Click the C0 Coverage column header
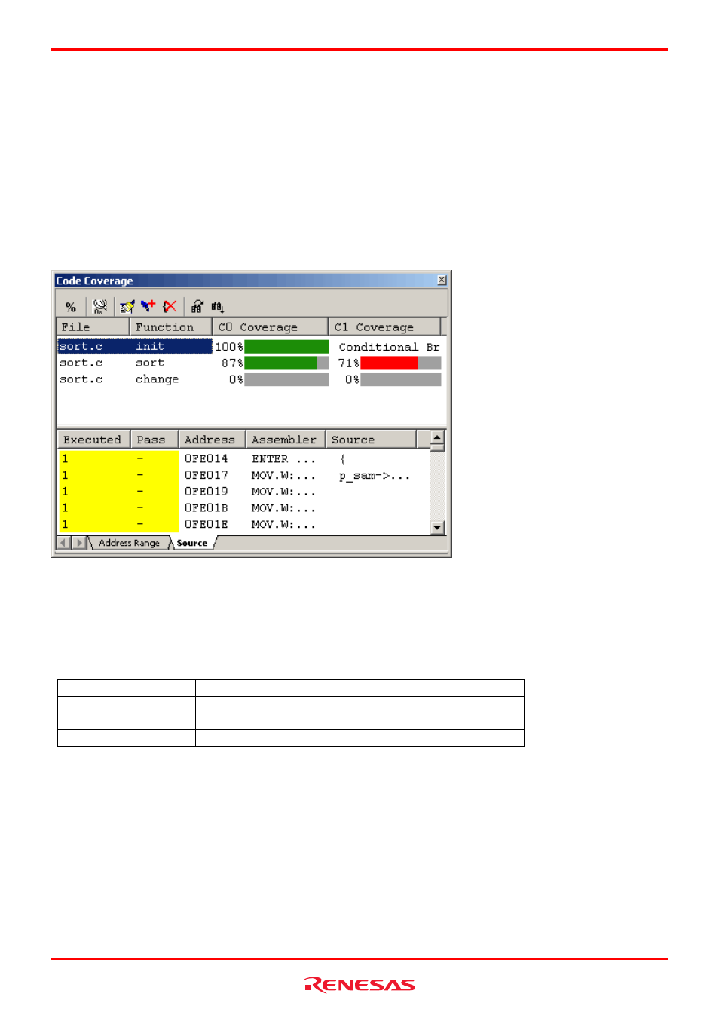Image resolution: width=719 pixels, height=1018 pixels. coord(270,327)
